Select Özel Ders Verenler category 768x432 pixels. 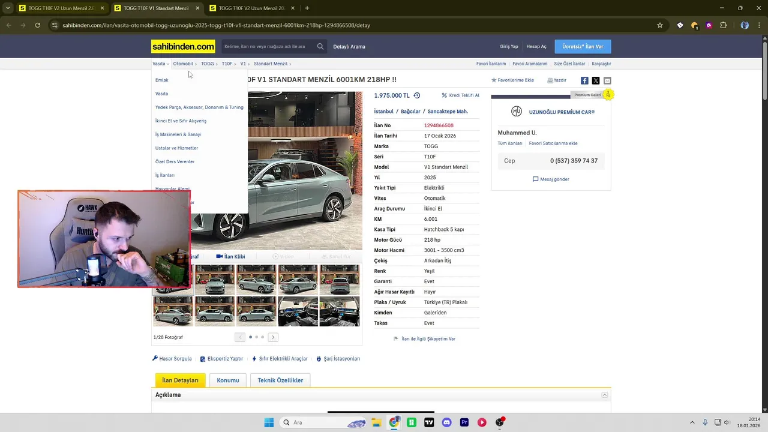[175, 161]
